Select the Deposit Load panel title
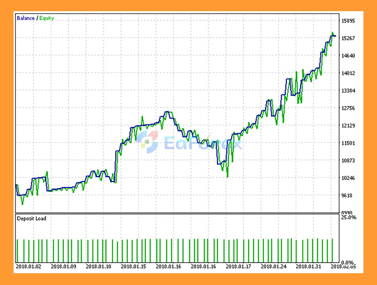Viewport: 377px width, 285px height. point(32,219)
